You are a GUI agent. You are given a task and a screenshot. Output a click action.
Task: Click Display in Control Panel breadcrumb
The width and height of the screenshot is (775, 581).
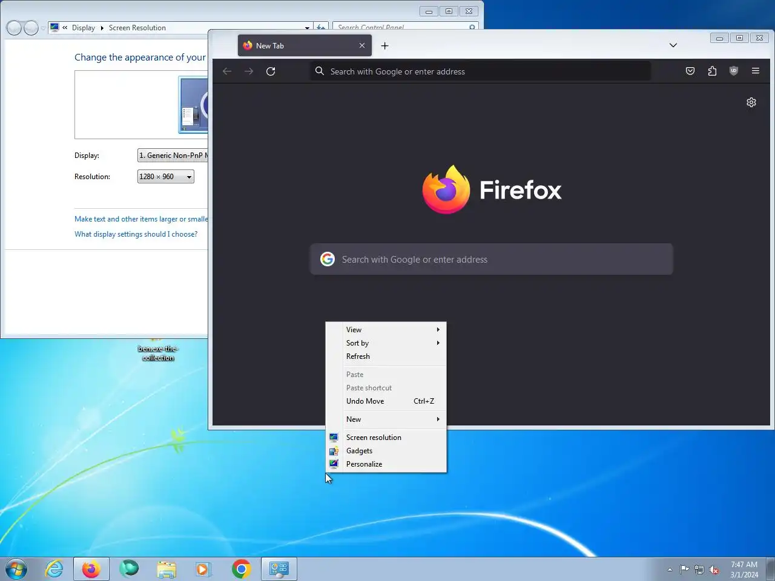point(84,28)
